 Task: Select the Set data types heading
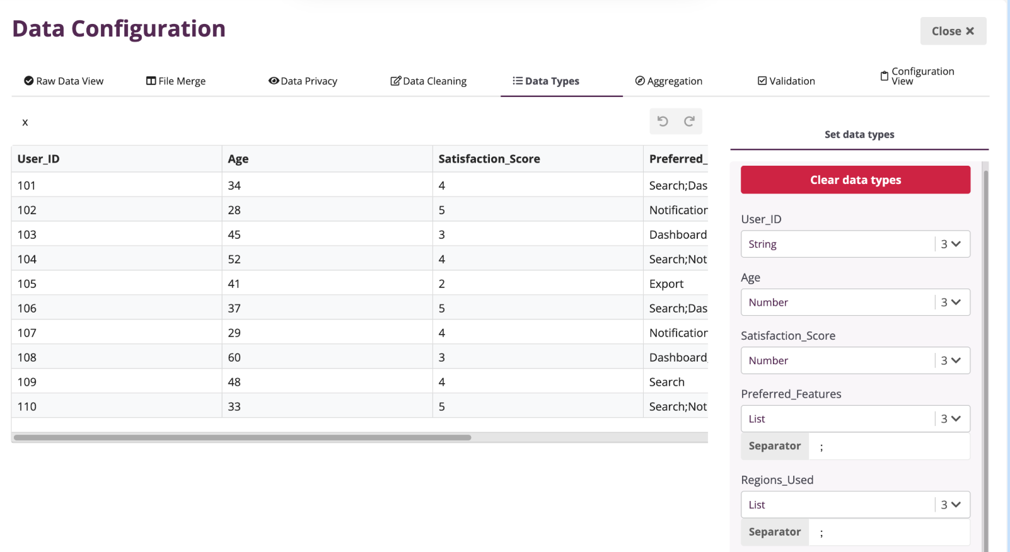point(859,134)
